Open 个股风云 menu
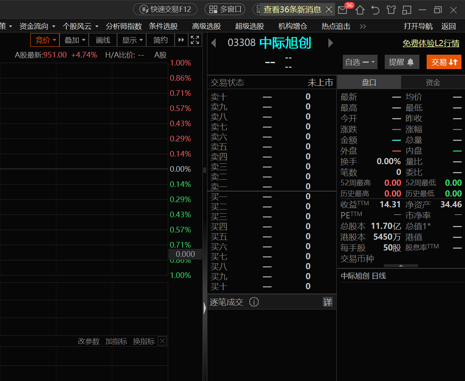465x381 pixels. 81,26
